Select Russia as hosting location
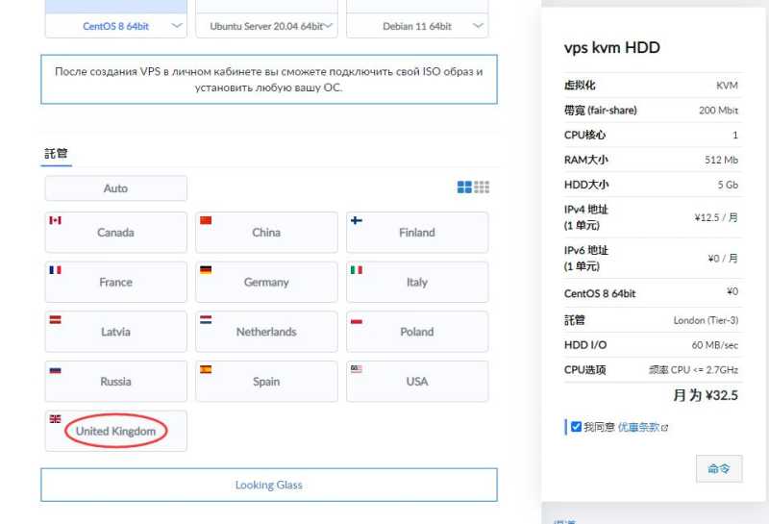This screenshot has height=524, width=769. click(x=115, y=382)
